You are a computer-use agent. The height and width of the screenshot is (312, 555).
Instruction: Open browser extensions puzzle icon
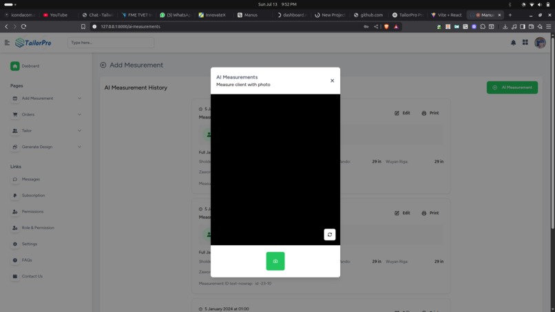pos(483,27)
